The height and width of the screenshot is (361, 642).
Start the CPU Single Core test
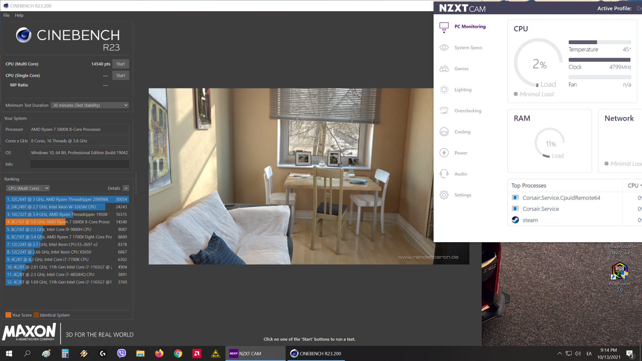tap(121, 75)
